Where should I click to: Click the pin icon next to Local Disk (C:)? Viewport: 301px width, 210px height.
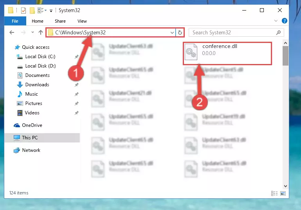tap(76, 57)
